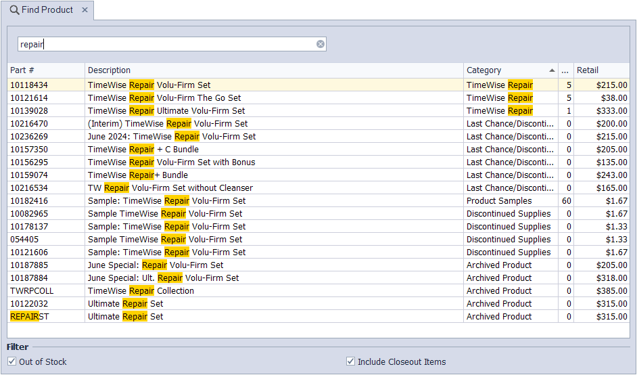This screenshot has height=375, width=637.
Task: Select part number 10122032
Action: 29,304
